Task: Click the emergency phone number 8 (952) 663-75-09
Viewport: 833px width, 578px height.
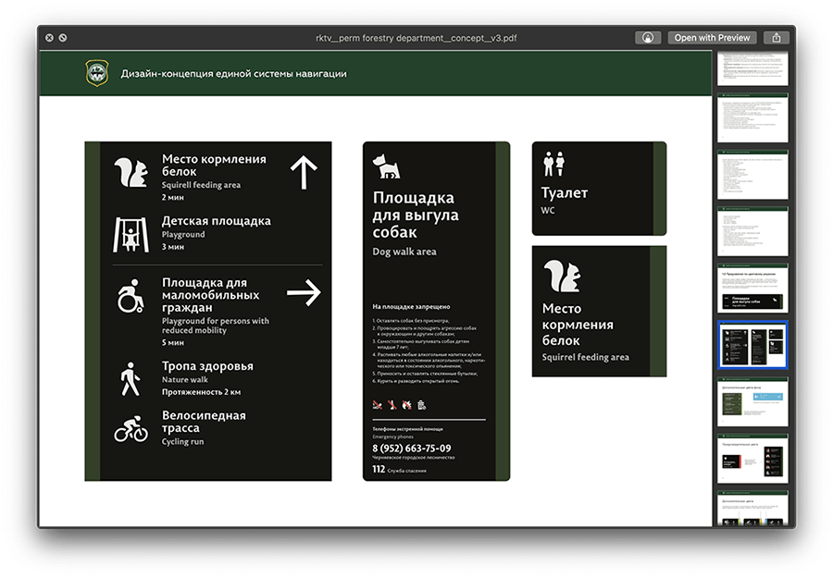Action: tap(411, 449)
